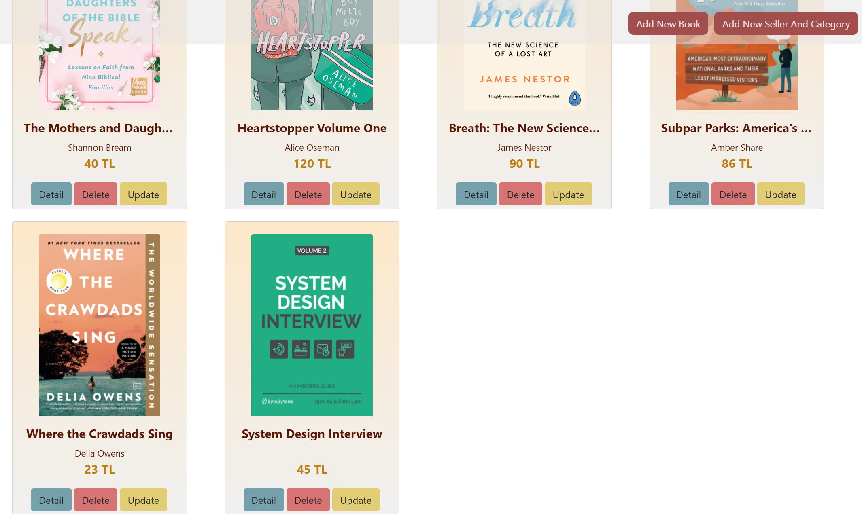Click the Add New Book button
The width and height of the screenshot is (862, 514).
668,23
